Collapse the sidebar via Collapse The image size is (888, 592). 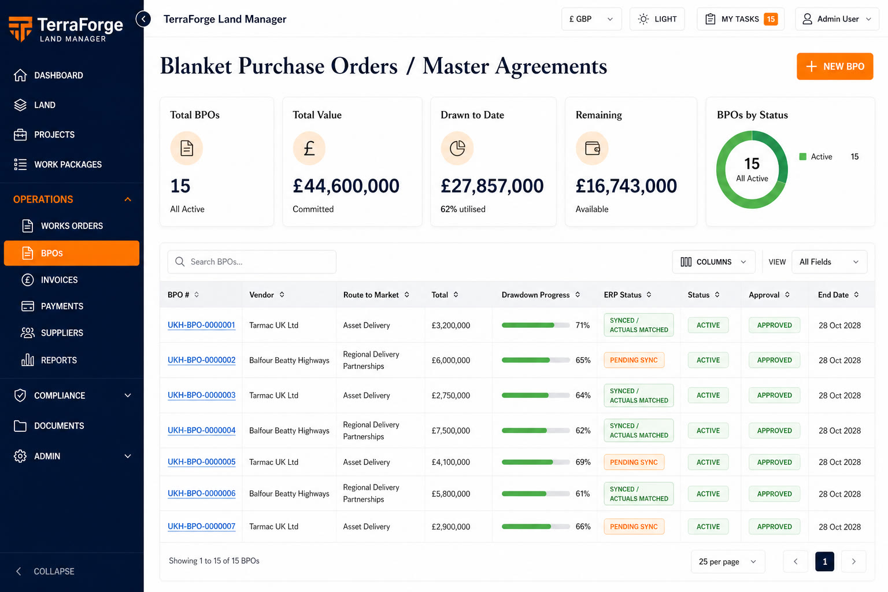point(45,571)
